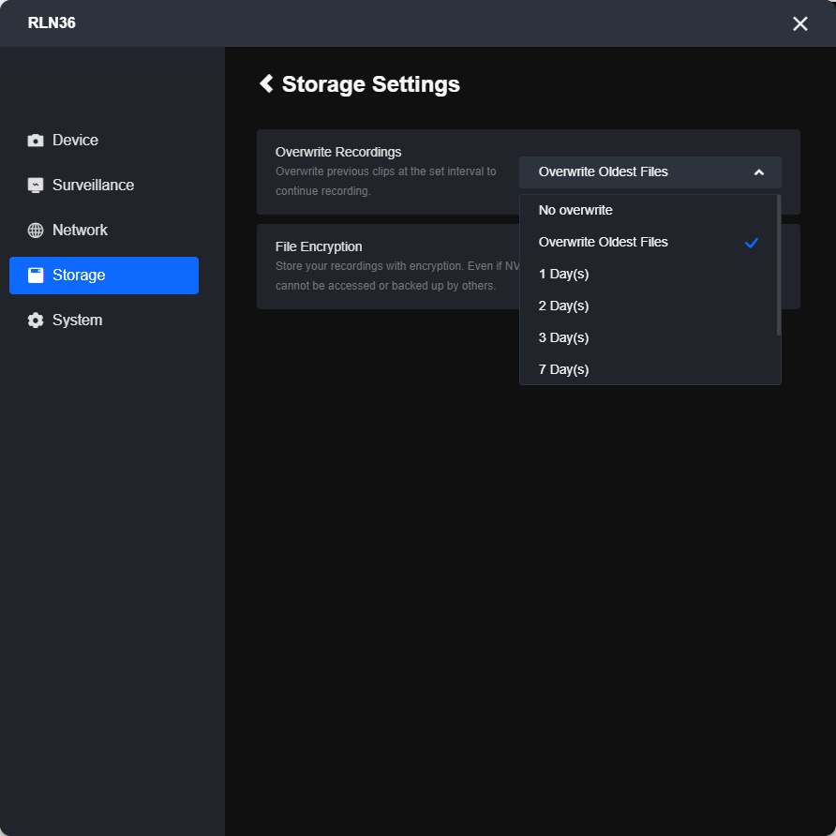This screenshot has width=836, height=836.
Task: Close the RLN36 settings window
Action: pyautogui.click(x=799, y=23)
